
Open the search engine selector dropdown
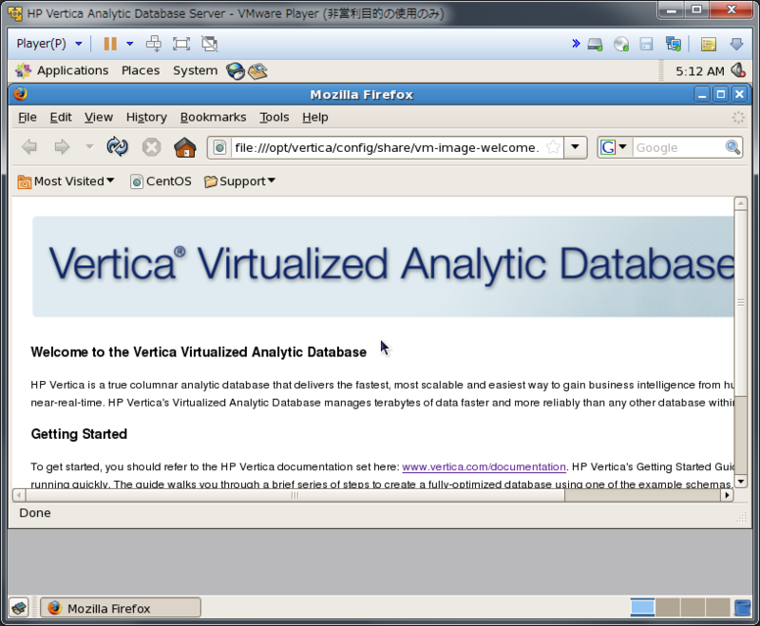tap(614, 147)
